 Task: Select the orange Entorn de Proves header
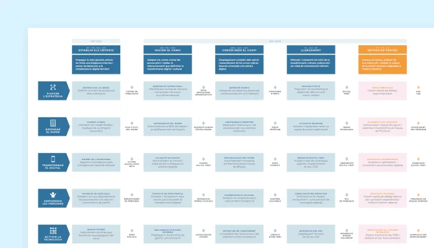tap(383, 50)
